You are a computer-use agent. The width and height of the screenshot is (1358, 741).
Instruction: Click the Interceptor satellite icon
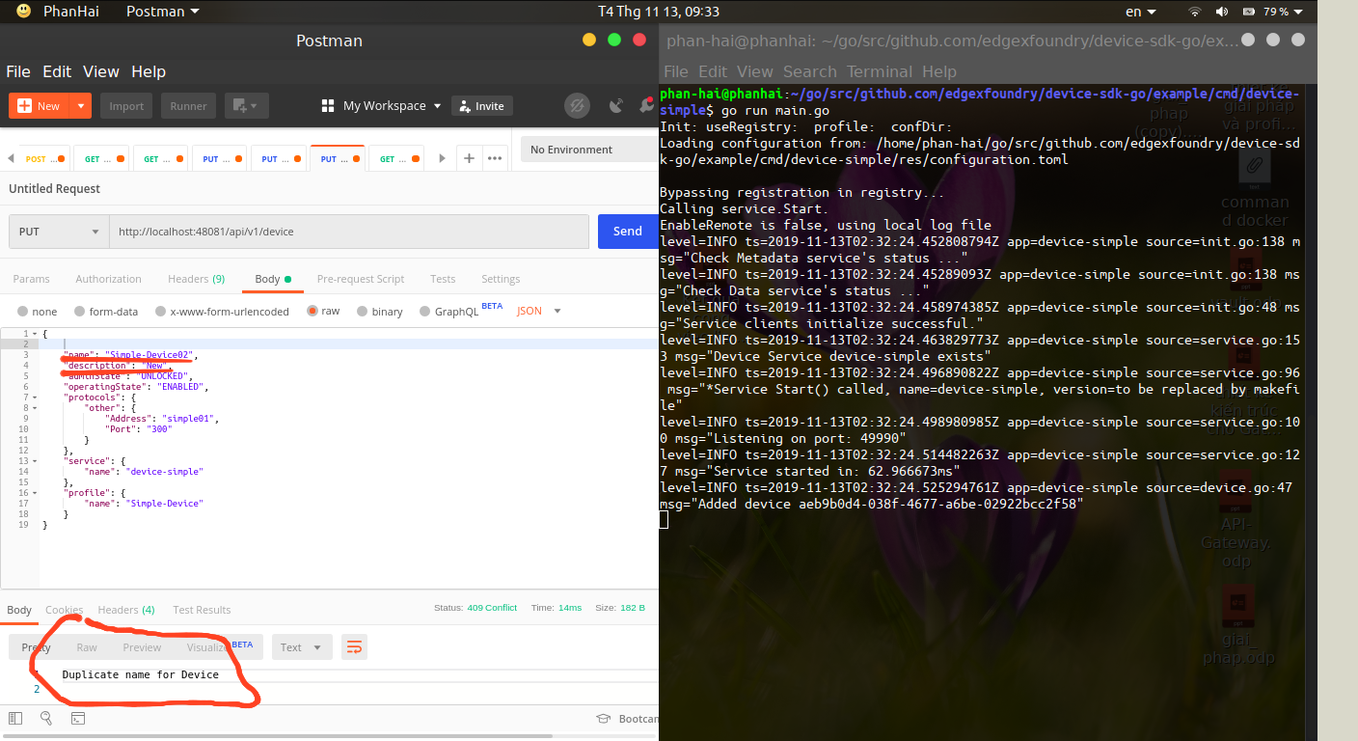point(618,105)
